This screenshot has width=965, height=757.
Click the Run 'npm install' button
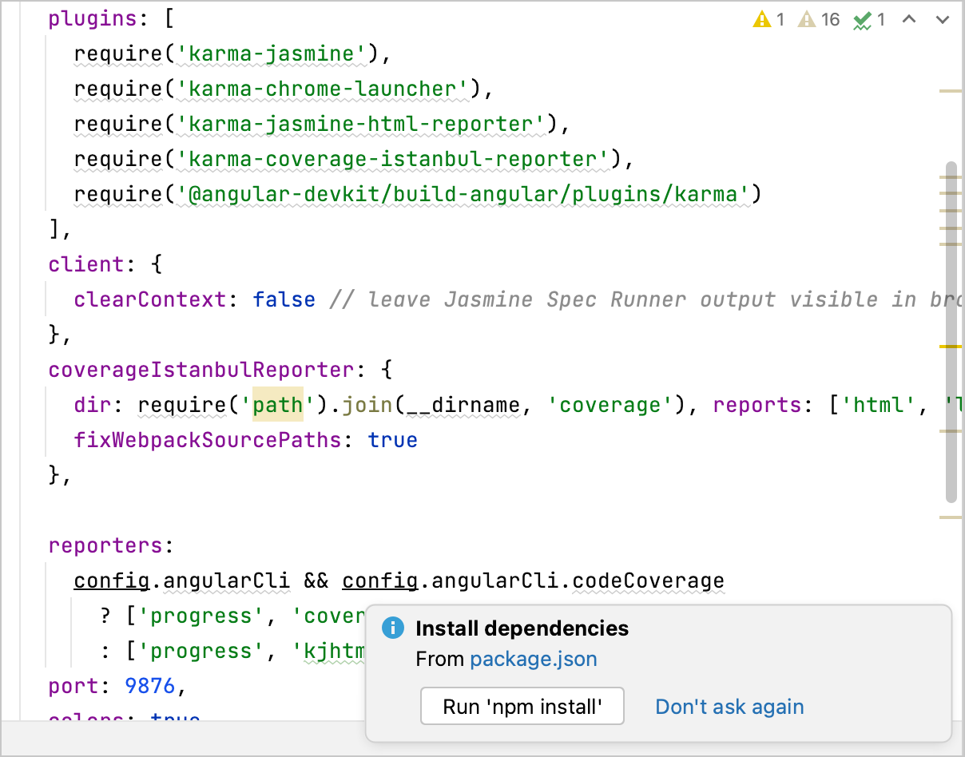click(x=522, y=706)
